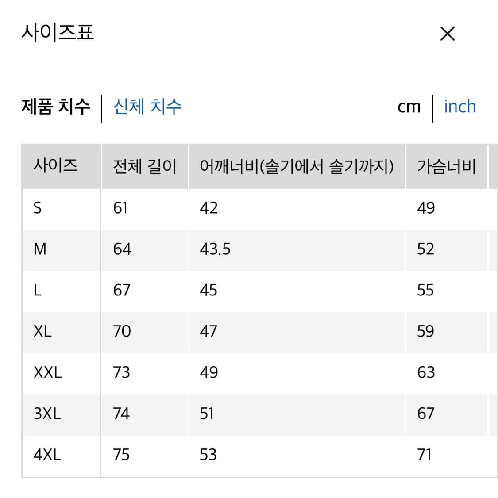Click the shoulder width 43.5 for size M
This screenshot has height=498, width=498.
[x=216, y=249]
